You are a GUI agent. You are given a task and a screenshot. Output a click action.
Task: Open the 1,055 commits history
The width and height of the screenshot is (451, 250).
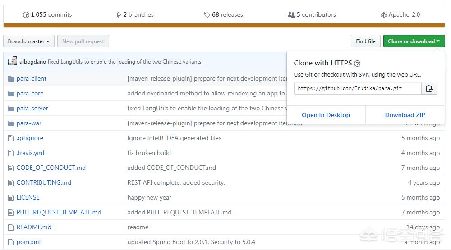47,15
